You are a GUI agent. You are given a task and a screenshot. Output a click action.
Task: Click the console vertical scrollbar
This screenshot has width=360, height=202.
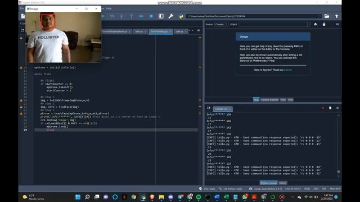(x=339, y=146)
